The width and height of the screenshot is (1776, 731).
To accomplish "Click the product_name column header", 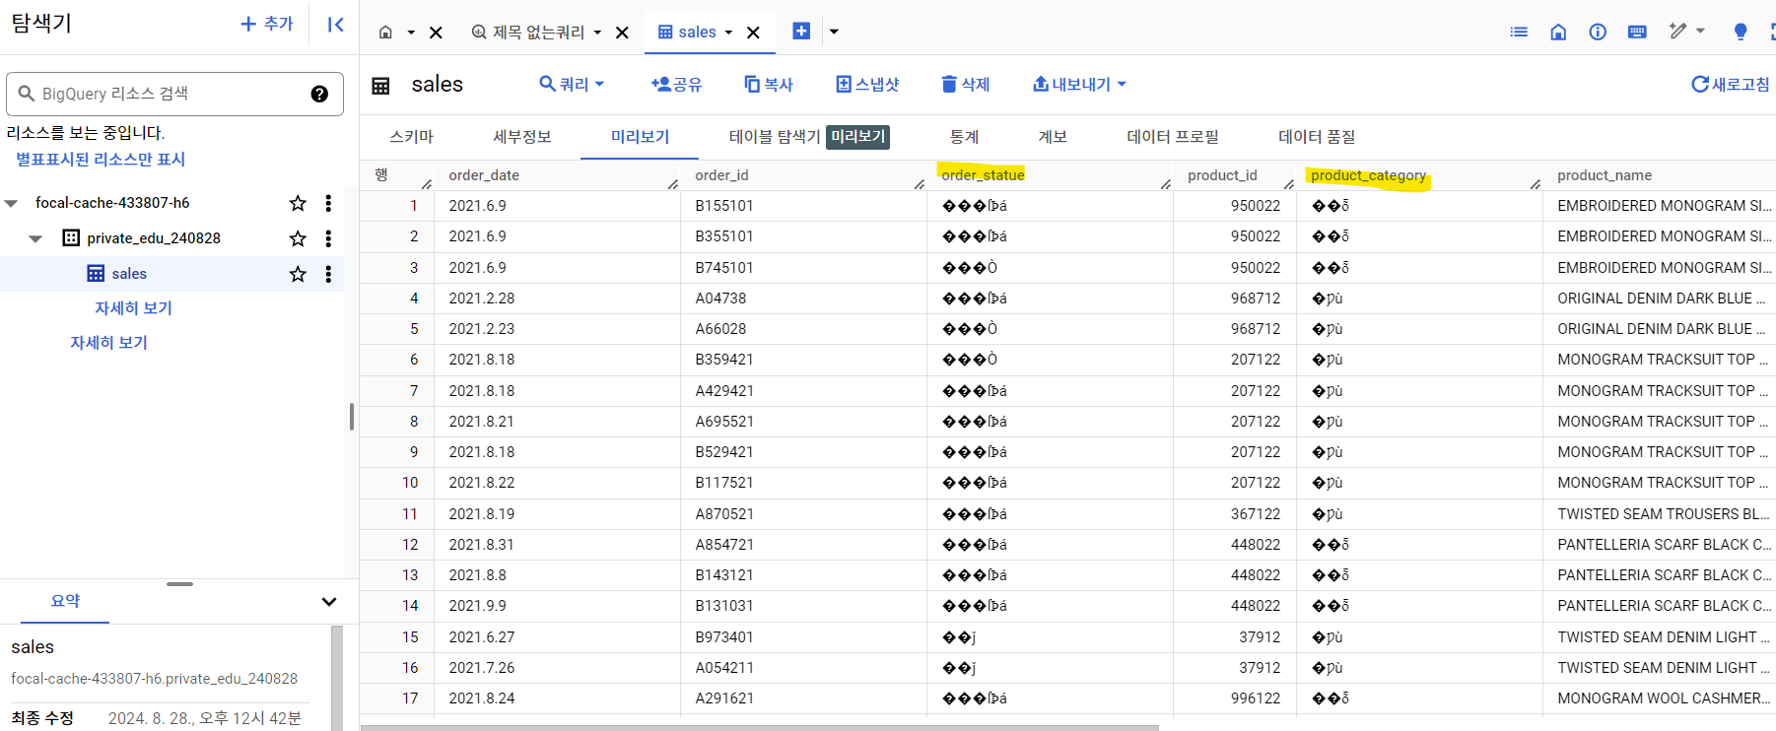I will (x=1605, y=175).
